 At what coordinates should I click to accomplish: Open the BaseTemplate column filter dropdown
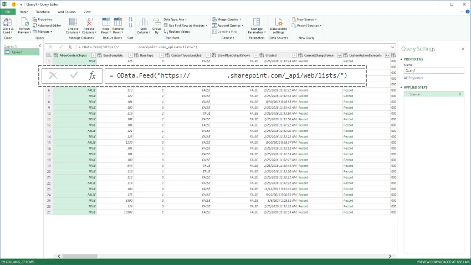pos(130,55)
